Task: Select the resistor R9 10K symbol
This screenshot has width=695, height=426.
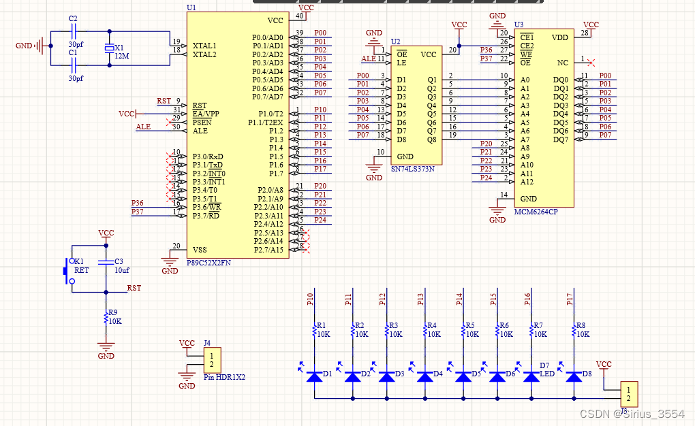Action: pos(104,318)
